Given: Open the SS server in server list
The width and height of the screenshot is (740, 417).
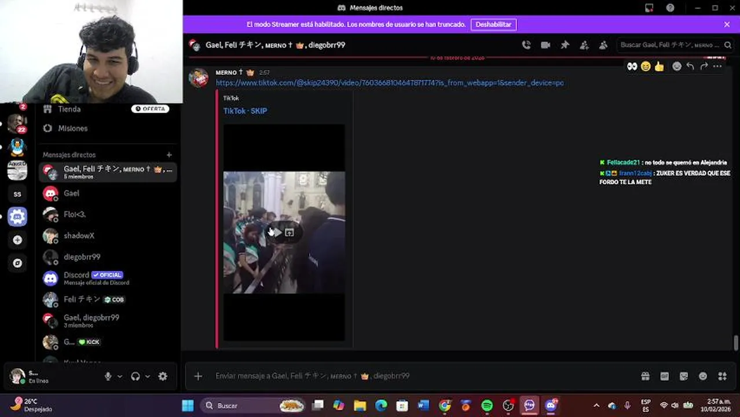Looking at the screenshot, I should coord(17,194).
